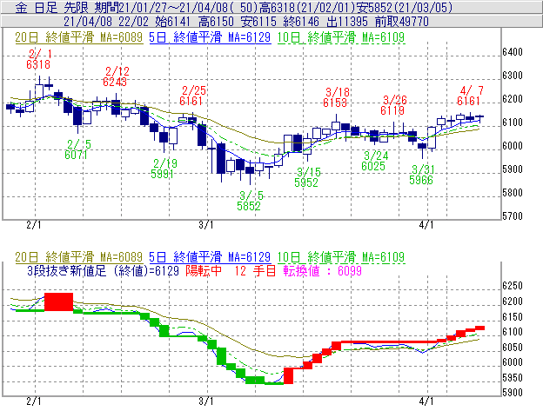Click the 10日 終値平滑 MA=6109 label in upper chart
The image size is (543, 411).
click(x=341, y=37)
